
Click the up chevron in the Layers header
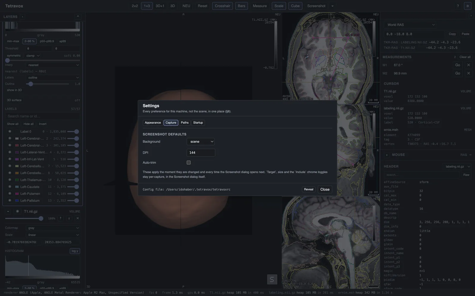pyautogui.click(x=78, y=17)
